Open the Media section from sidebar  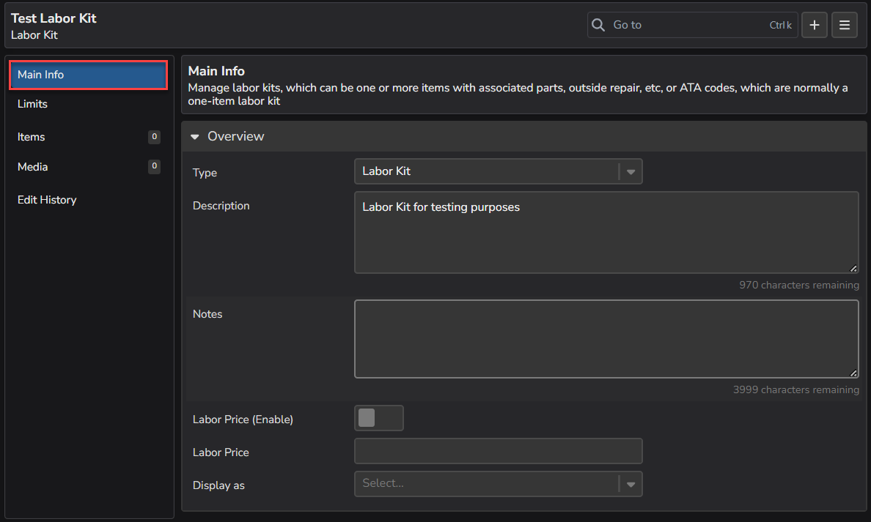coord(32,166)
